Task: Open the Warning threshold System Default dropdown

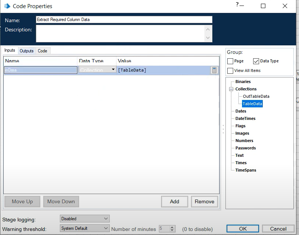Action: pyautogui.click(x=85, y=228)
